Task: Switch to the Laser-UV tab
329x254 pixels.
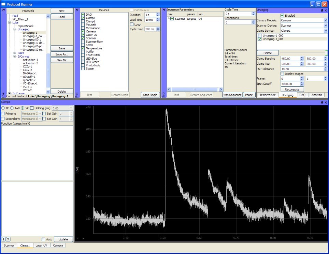Action: tap(42, 245)
